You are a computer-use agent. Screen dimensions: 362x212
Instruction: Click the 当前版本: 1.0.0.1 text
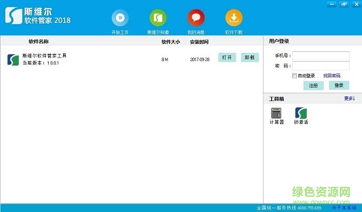coord(41,63)
